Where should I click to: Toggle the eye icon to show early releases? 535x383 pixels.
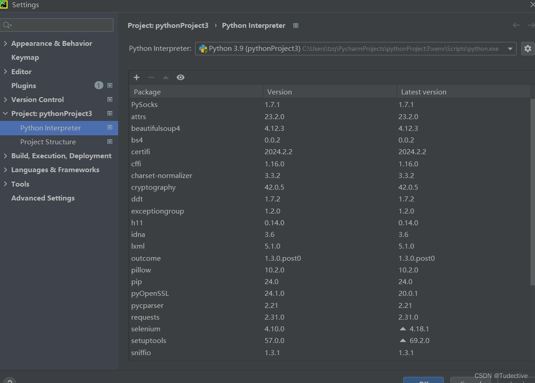coord(181,77)
